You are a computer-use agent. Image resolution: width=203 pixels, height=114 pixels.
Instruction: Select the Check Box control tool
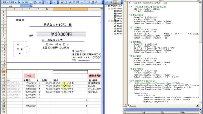click(74, 2)
